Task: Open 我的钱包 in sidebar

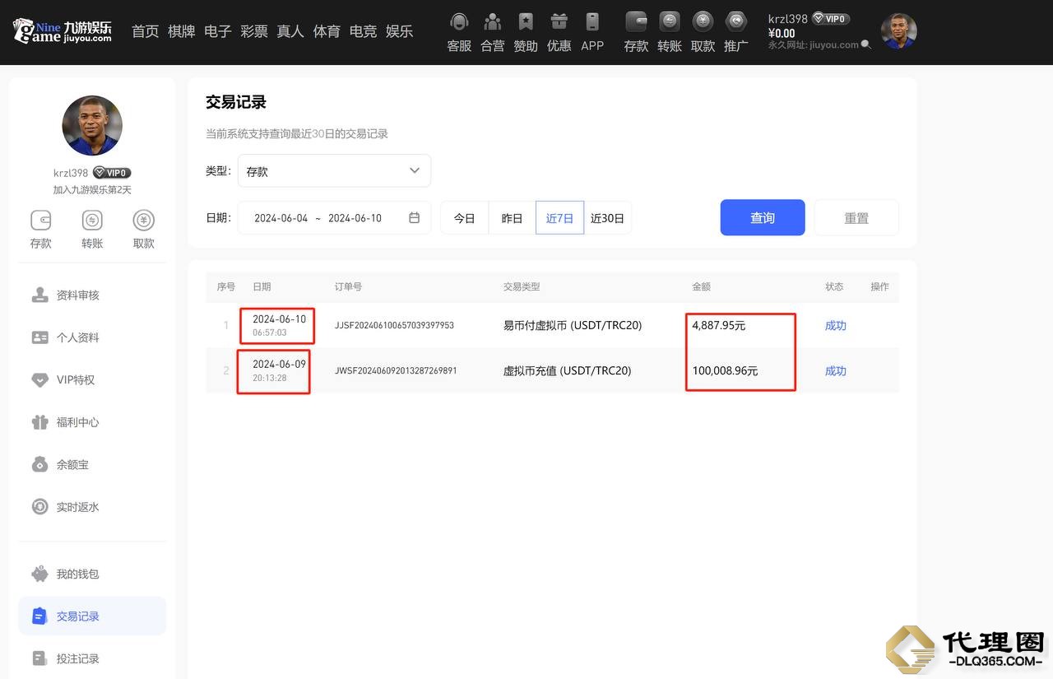Action: (x=92, y=574)
